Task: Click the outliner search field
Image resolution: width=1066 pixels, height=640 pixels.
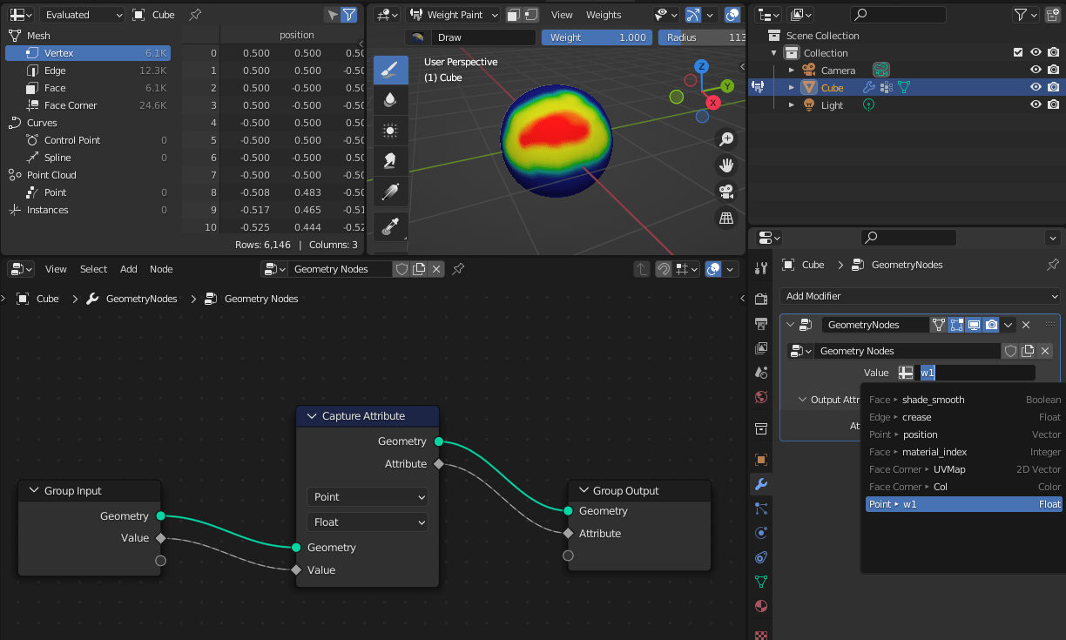Action: click(897, 14)
